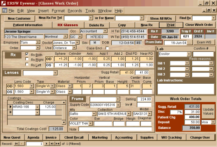
Task: Open the Accounting button
Action: point(124,137)
